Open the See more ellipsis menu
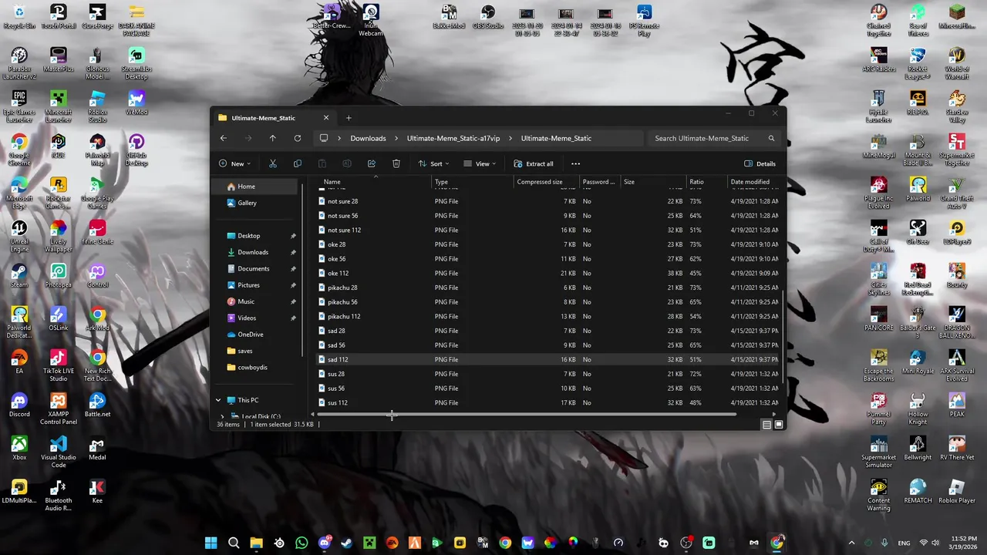Viewport: 987px width, 555px height. [575, 163]
